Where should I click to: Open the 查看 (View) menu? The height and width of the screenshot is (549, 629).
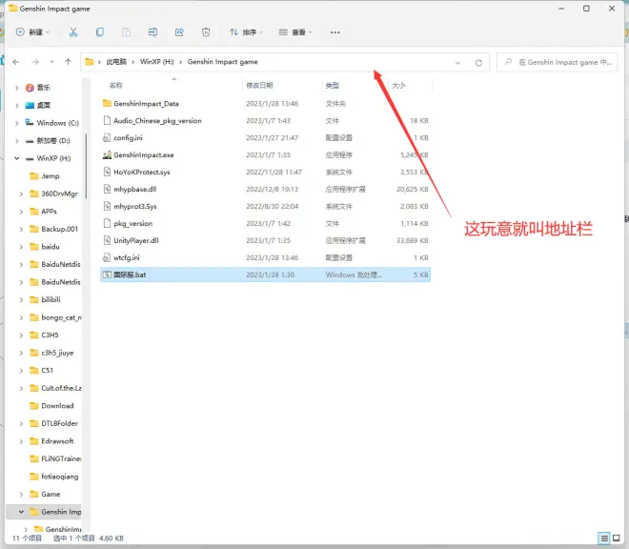(295, 32)
